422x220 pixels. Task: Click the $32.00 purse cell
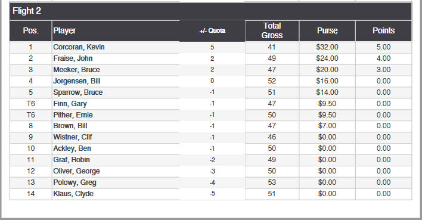coord(327,47)
